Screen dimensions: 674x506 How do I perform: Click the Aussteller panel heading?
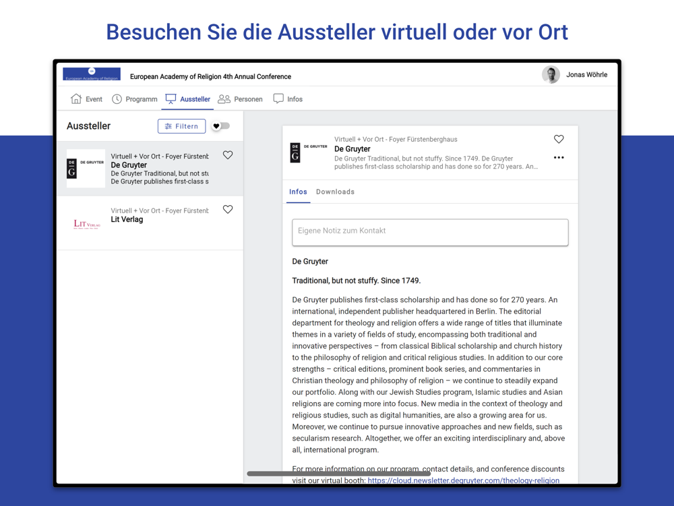(x=88, y=126)
